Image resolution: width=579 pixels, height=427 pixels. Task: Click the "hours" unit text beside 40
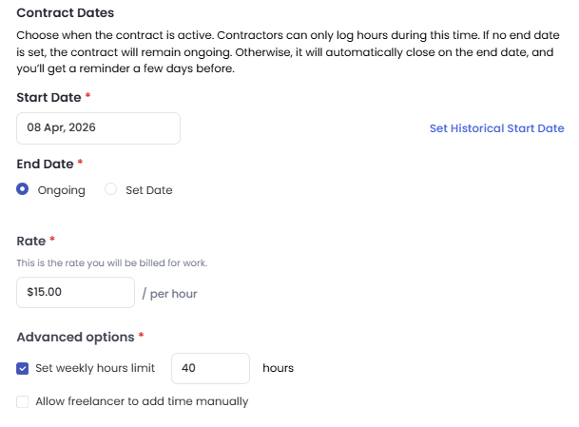point(278,368)
